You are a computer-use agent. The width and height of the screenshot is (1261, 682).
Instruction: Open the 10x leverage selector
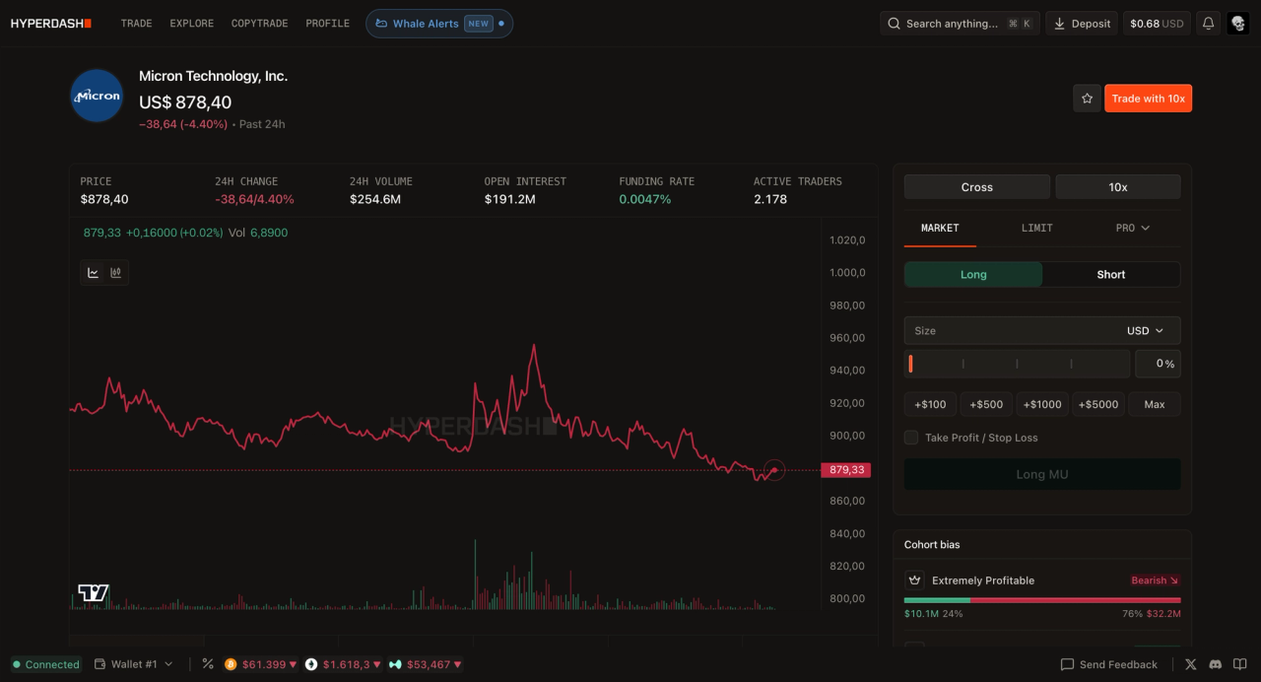pos(1118,187)
